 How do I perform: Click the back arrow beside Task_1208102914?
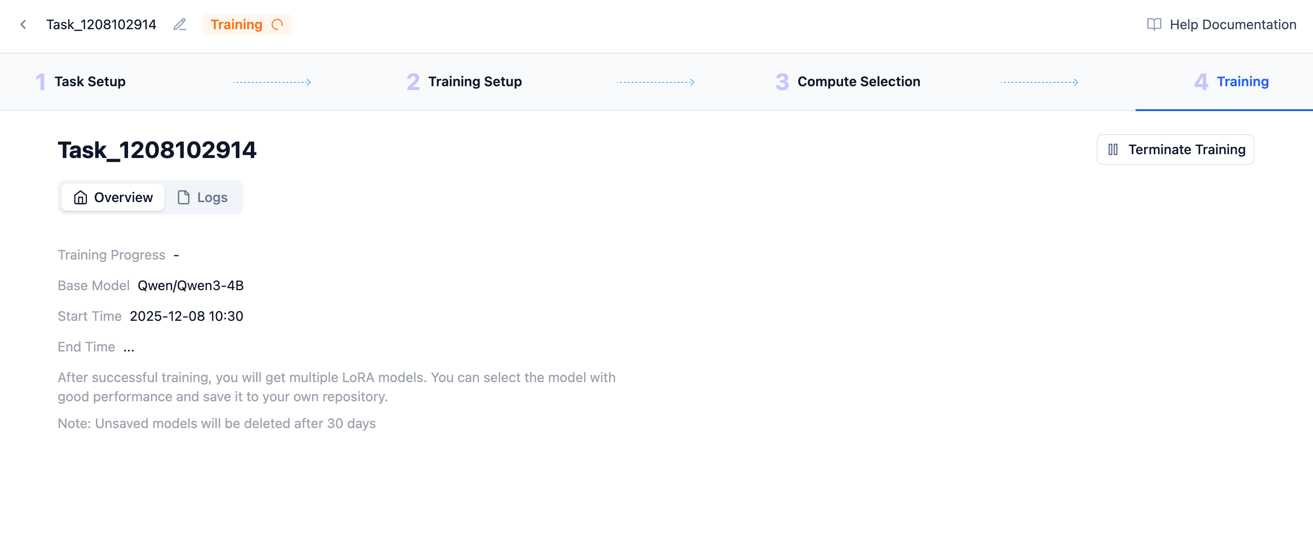pyautogui.click(x=24, y=24)
